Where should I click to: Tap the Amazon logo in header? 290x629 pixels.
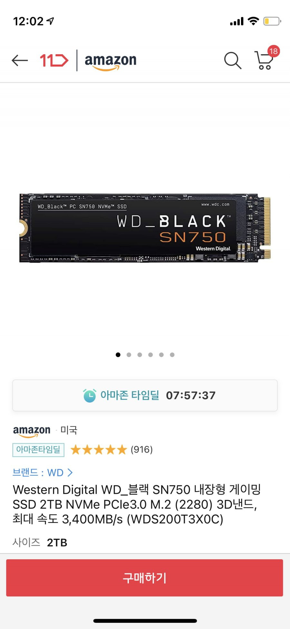pos(111,61)
